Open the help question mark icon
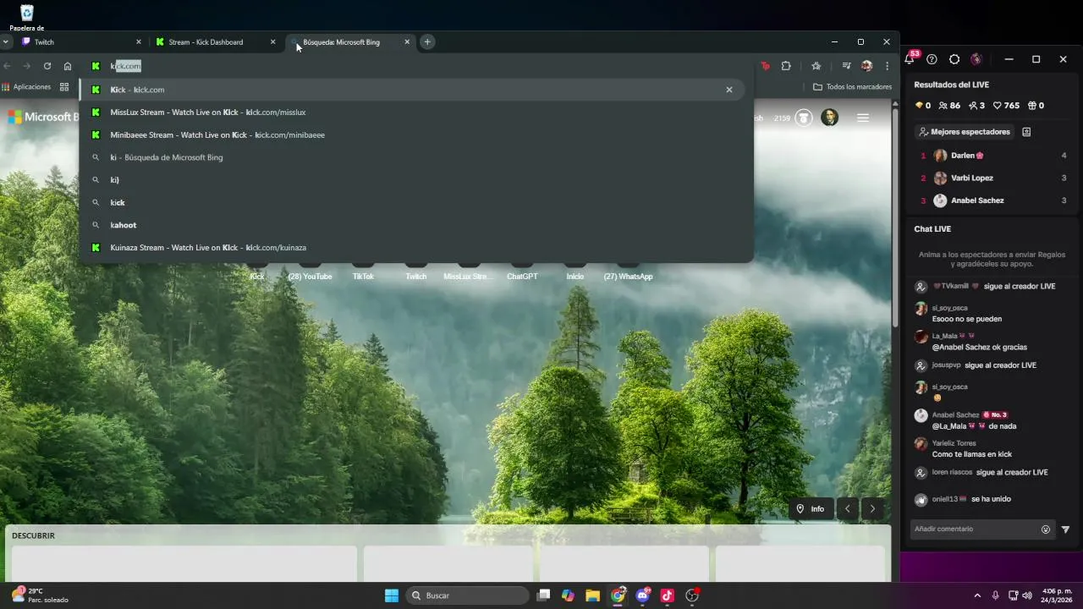The width and height of the screenshot is (1083, 609). point(932,59)
